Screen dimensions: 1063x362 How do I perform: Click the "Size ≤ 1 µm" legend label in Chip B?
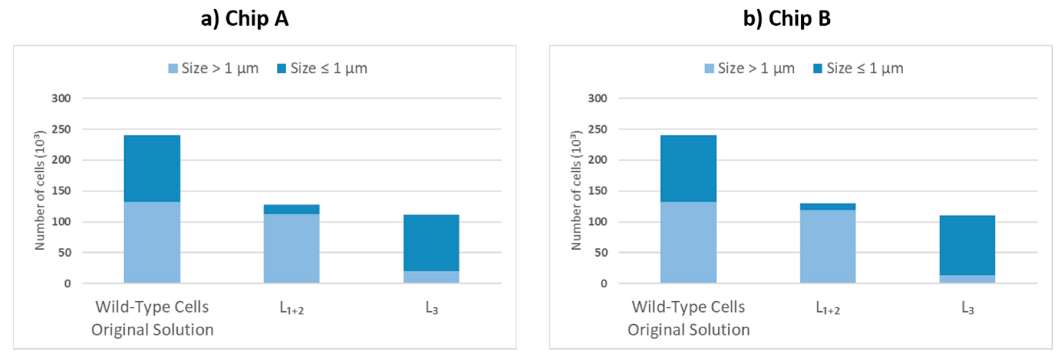(x=865, y=69)
